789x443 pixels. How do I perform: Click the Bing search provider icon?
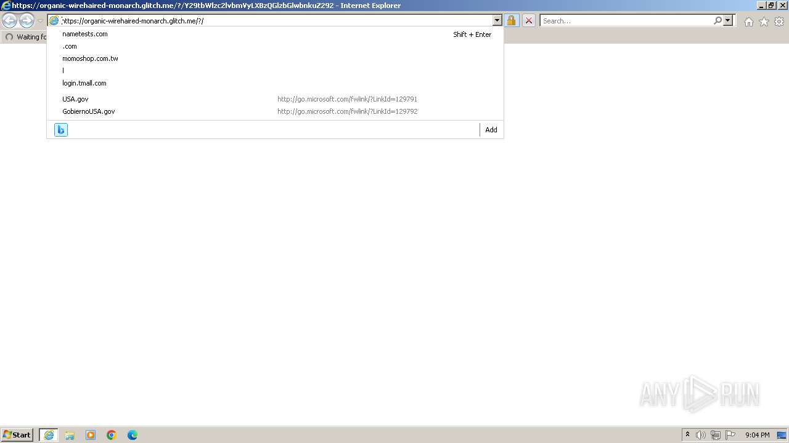pos(61,130)
